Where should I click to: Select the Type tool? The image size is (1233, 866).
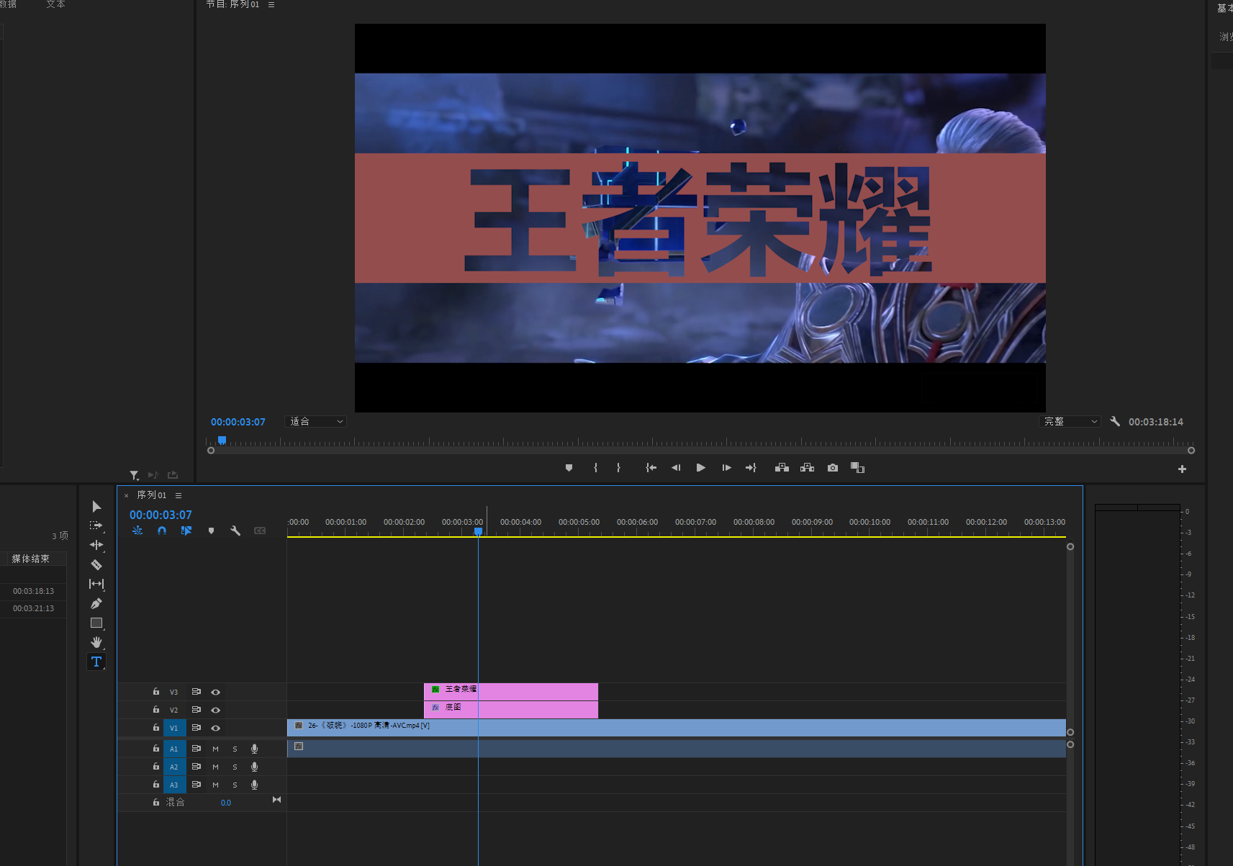click(96, 662)
